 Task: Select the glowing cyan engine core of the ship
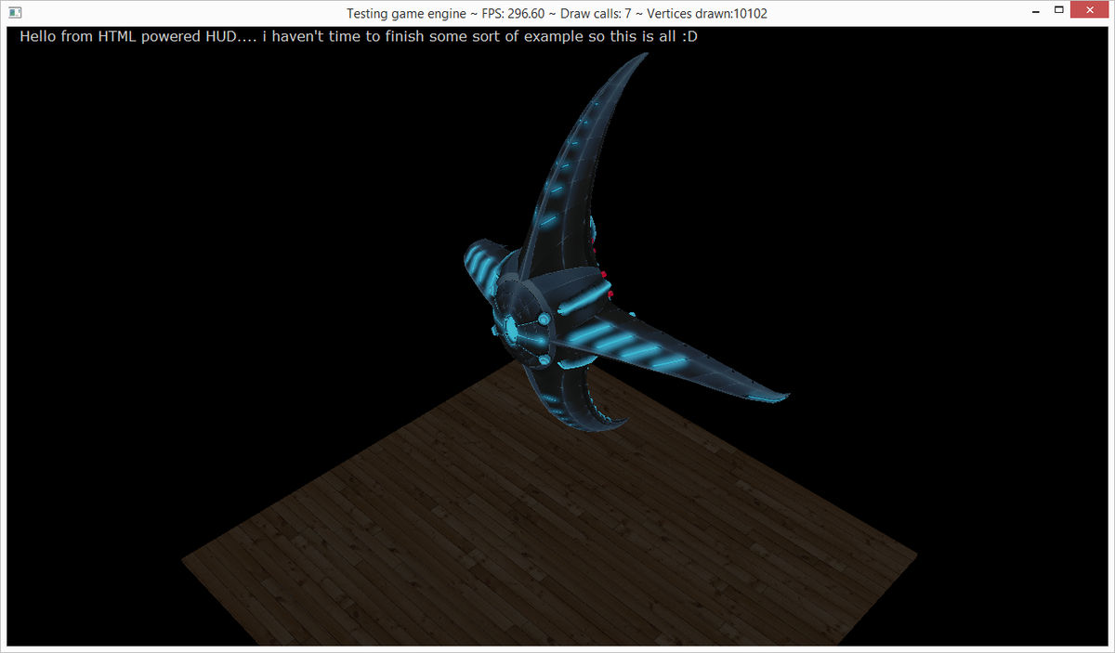509,330
